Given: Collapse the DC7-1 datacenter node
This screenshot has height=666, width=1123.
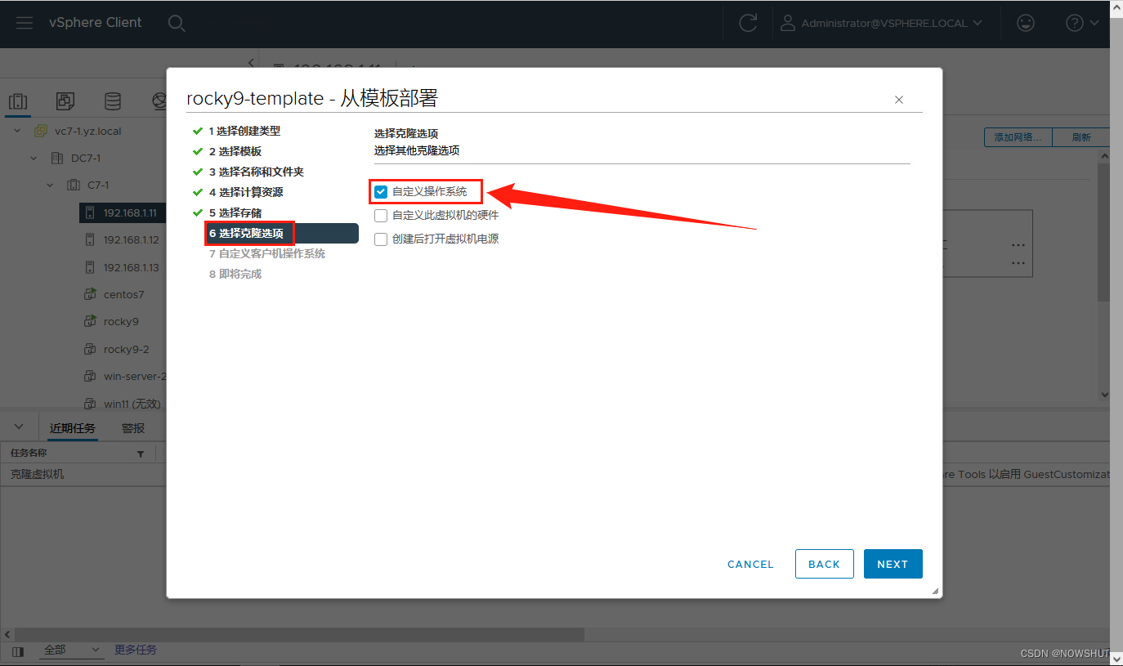Looking at the screenshot, I should [x=34, y=159].
